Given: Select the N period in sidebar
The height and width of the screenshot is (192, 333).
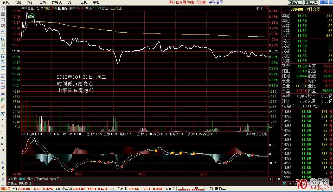Looking at the screenshot, I should [3, 150].
